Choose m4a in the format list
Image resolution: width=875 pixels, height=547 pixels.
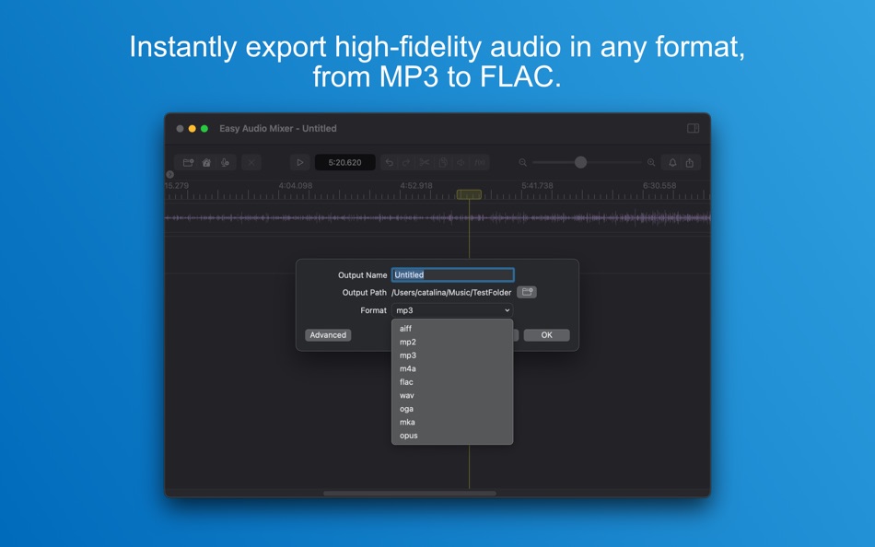(x=452, y=368)
